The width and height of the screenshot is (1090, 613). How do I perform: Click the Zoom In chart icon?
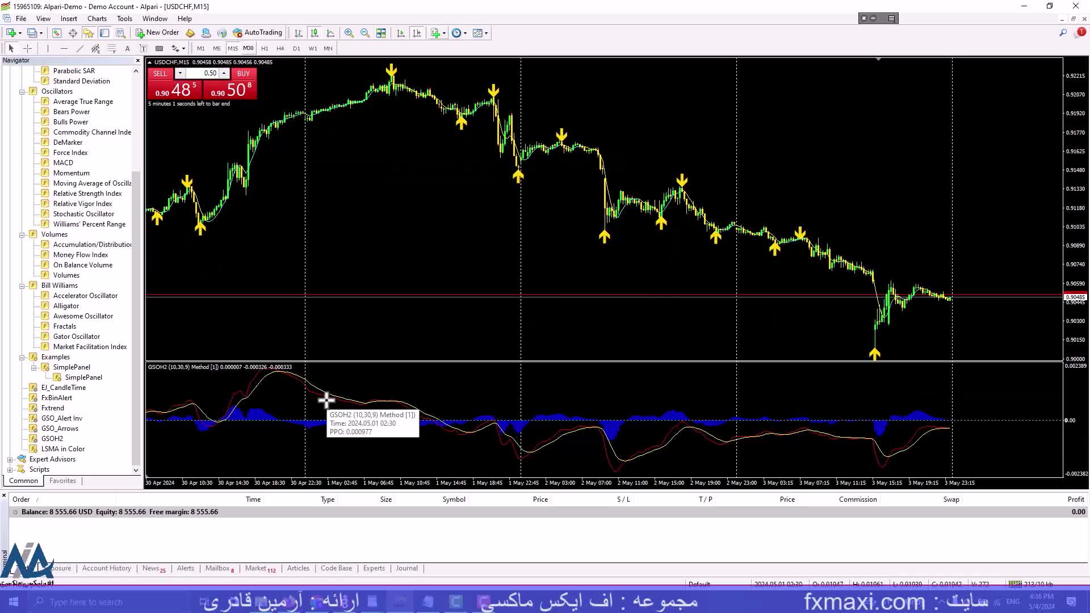[349, 33]
